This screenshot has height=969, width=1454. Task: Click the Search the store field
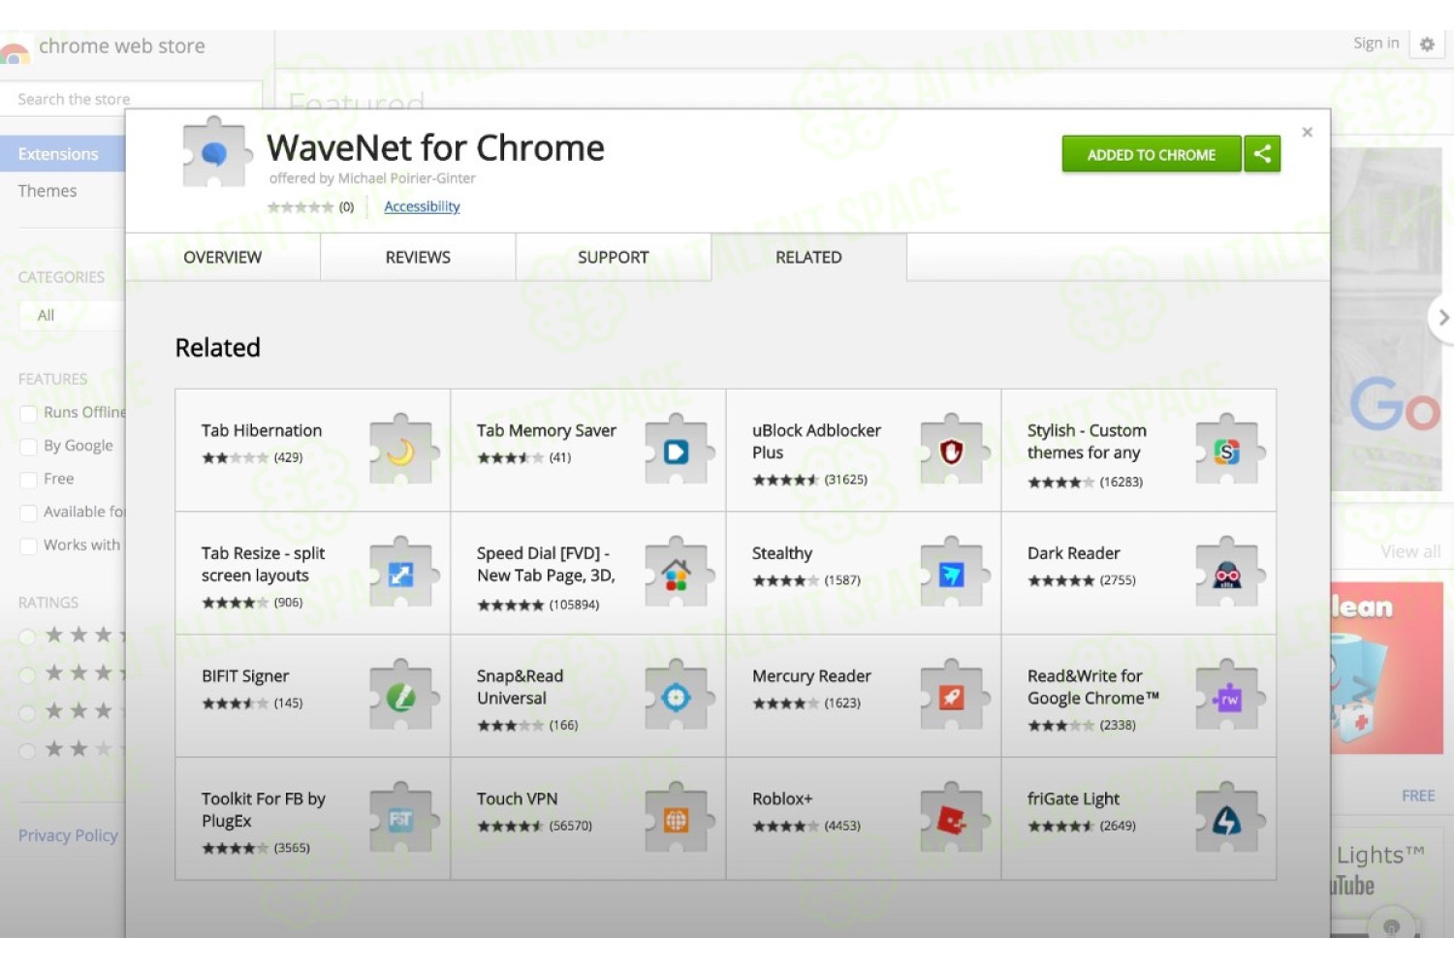click(131, 99)
